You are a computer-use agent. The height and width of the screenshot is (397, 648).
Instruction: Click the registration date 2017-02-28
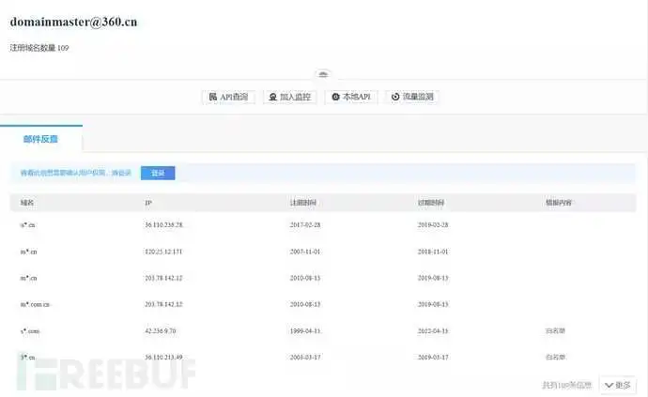(x=305, y=225)
